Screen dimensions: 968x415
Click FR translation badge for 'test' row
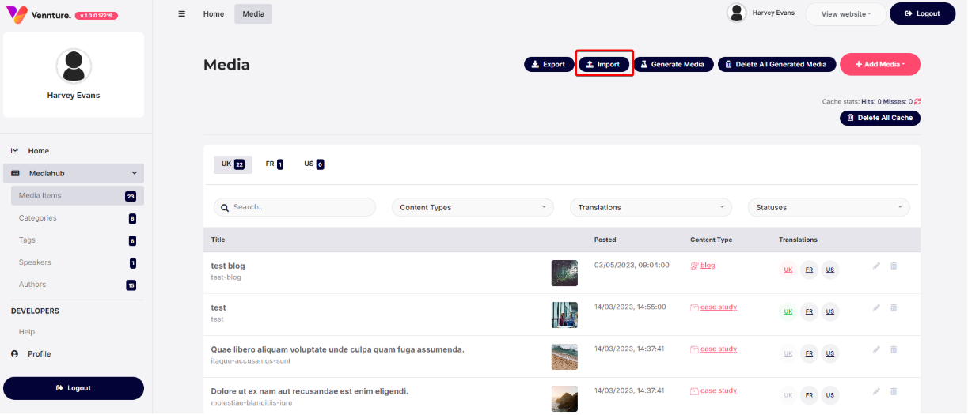[x=809, y=311]
